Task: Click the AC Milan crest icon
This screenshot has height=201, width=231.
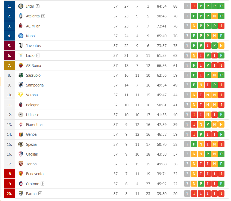Action: [x=21, y=26]
